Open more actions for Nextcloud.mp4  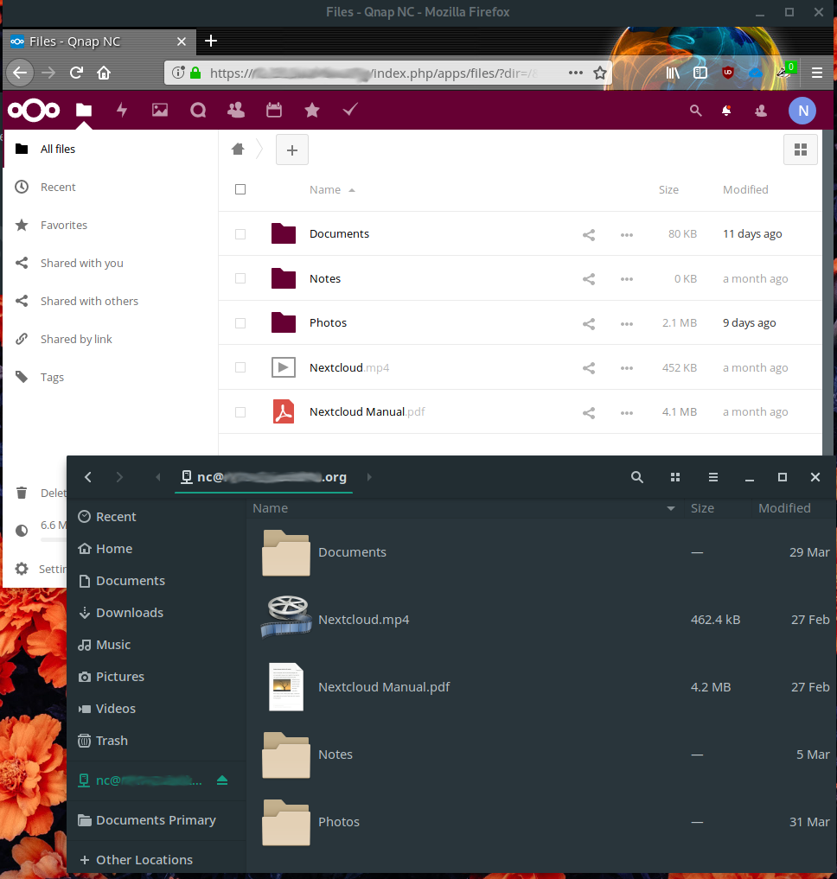(627, 368)
